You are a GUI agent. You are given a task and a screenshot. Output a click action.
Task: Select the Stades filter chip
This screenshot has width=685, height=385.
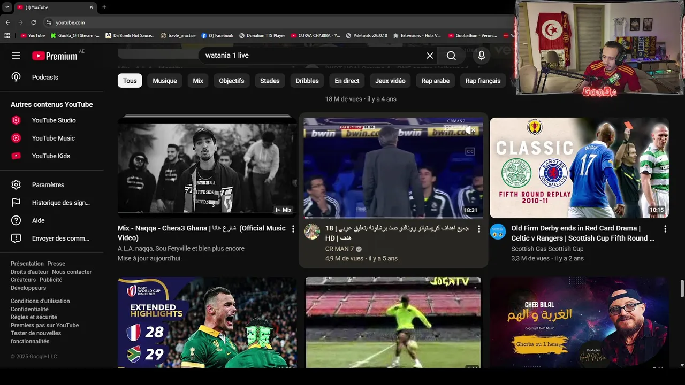pos(270,81)
